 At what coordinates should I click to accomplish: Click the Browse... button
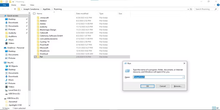click(178, 86)
